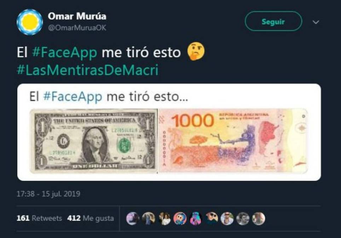View the 161 Retweets list
This screenshot has width=341, height=238.
coord(39,218)
